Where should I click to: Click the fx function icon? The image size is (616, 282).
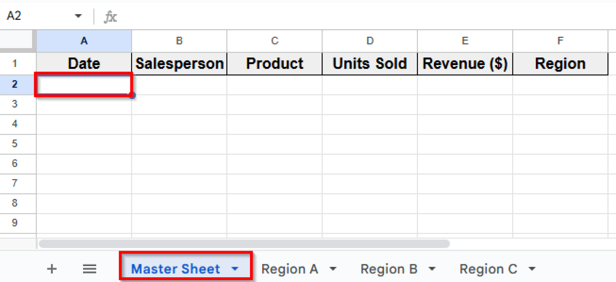110,17
